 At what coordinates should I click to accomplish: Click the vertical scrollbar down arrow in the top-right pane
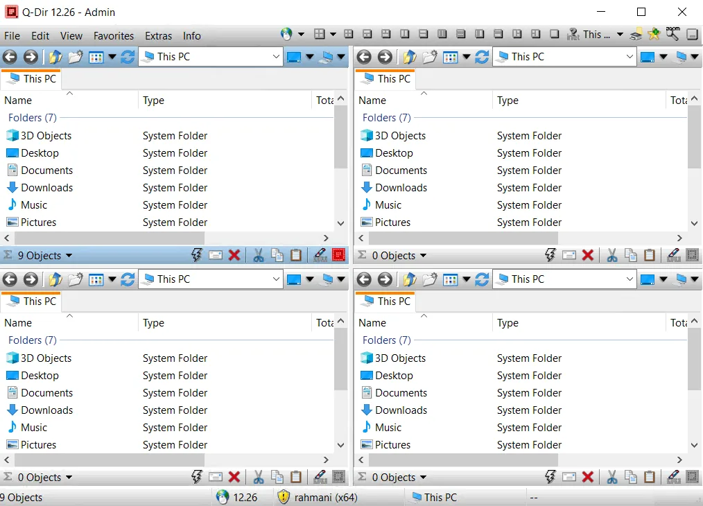click(x=695, y=223)
